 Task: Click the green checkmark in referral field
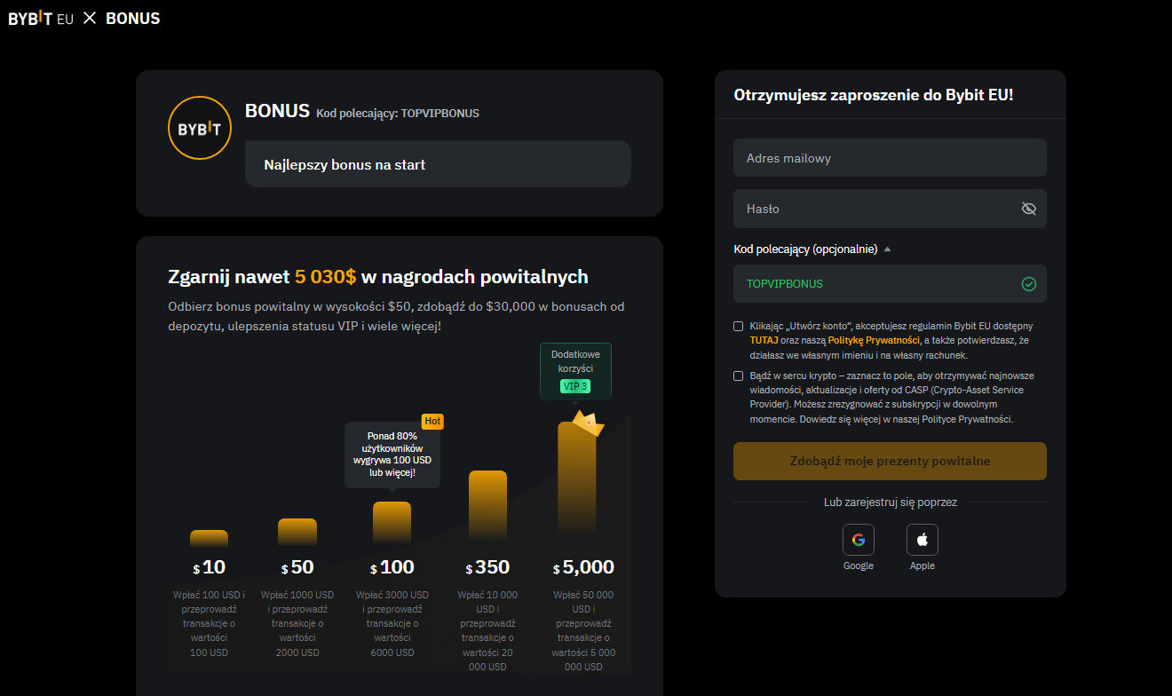(1028, 284)
